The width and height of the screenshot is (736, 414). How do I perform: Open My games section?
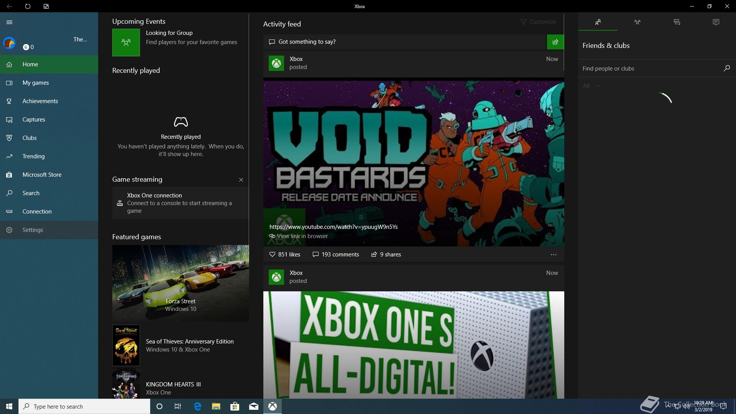point(49,83)
